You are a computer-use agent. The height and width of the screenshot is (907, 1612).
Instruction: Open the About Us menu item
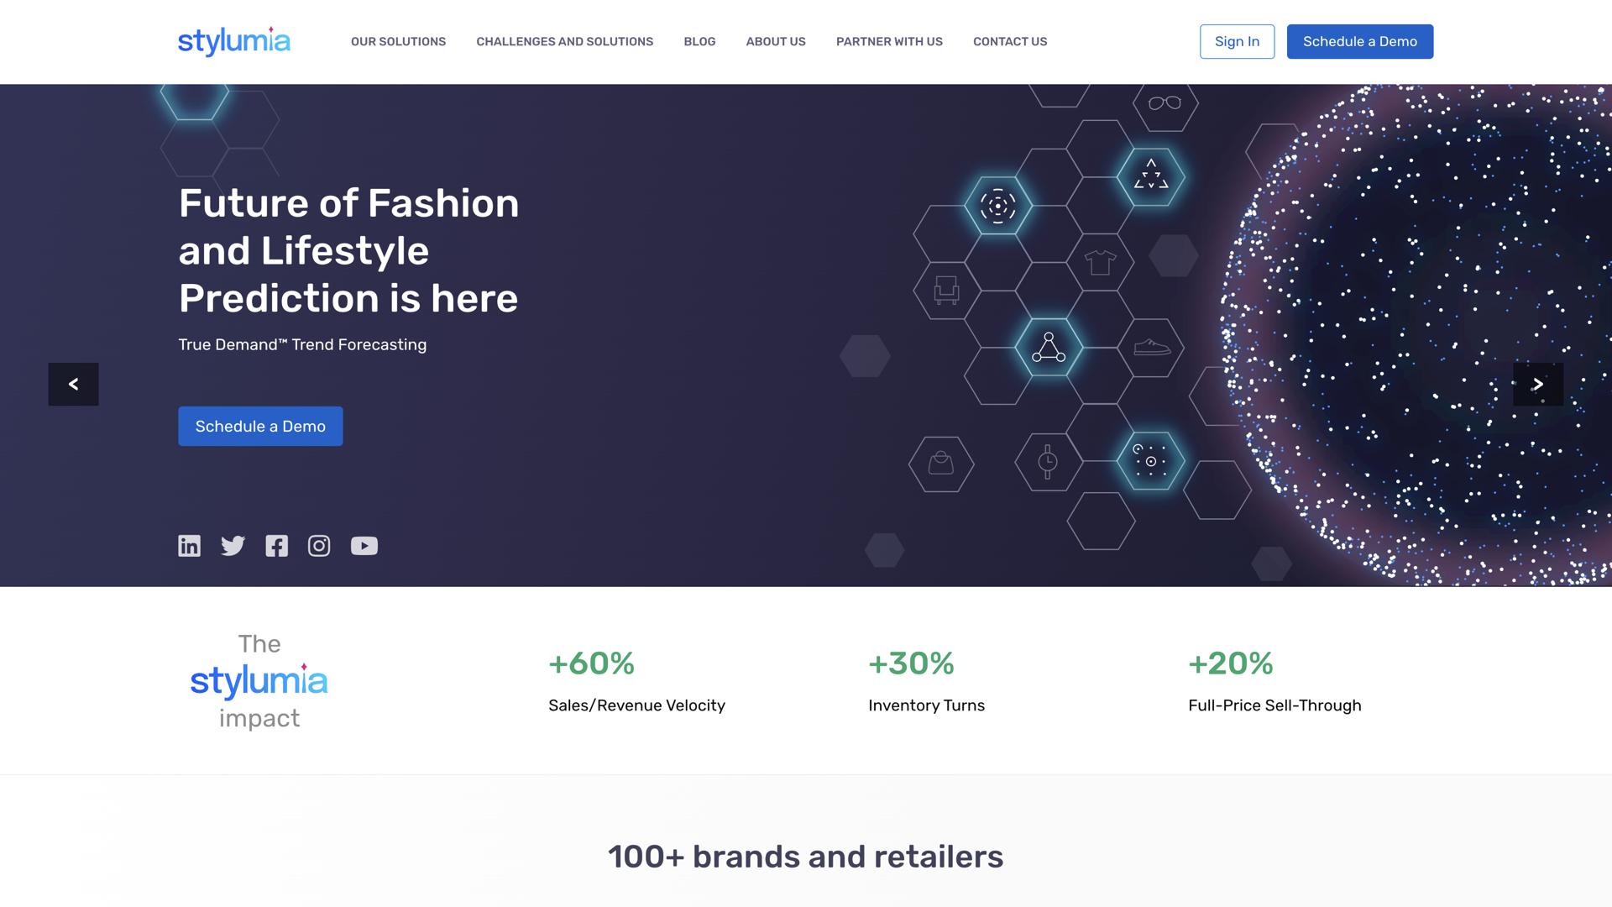pos(775,42)
